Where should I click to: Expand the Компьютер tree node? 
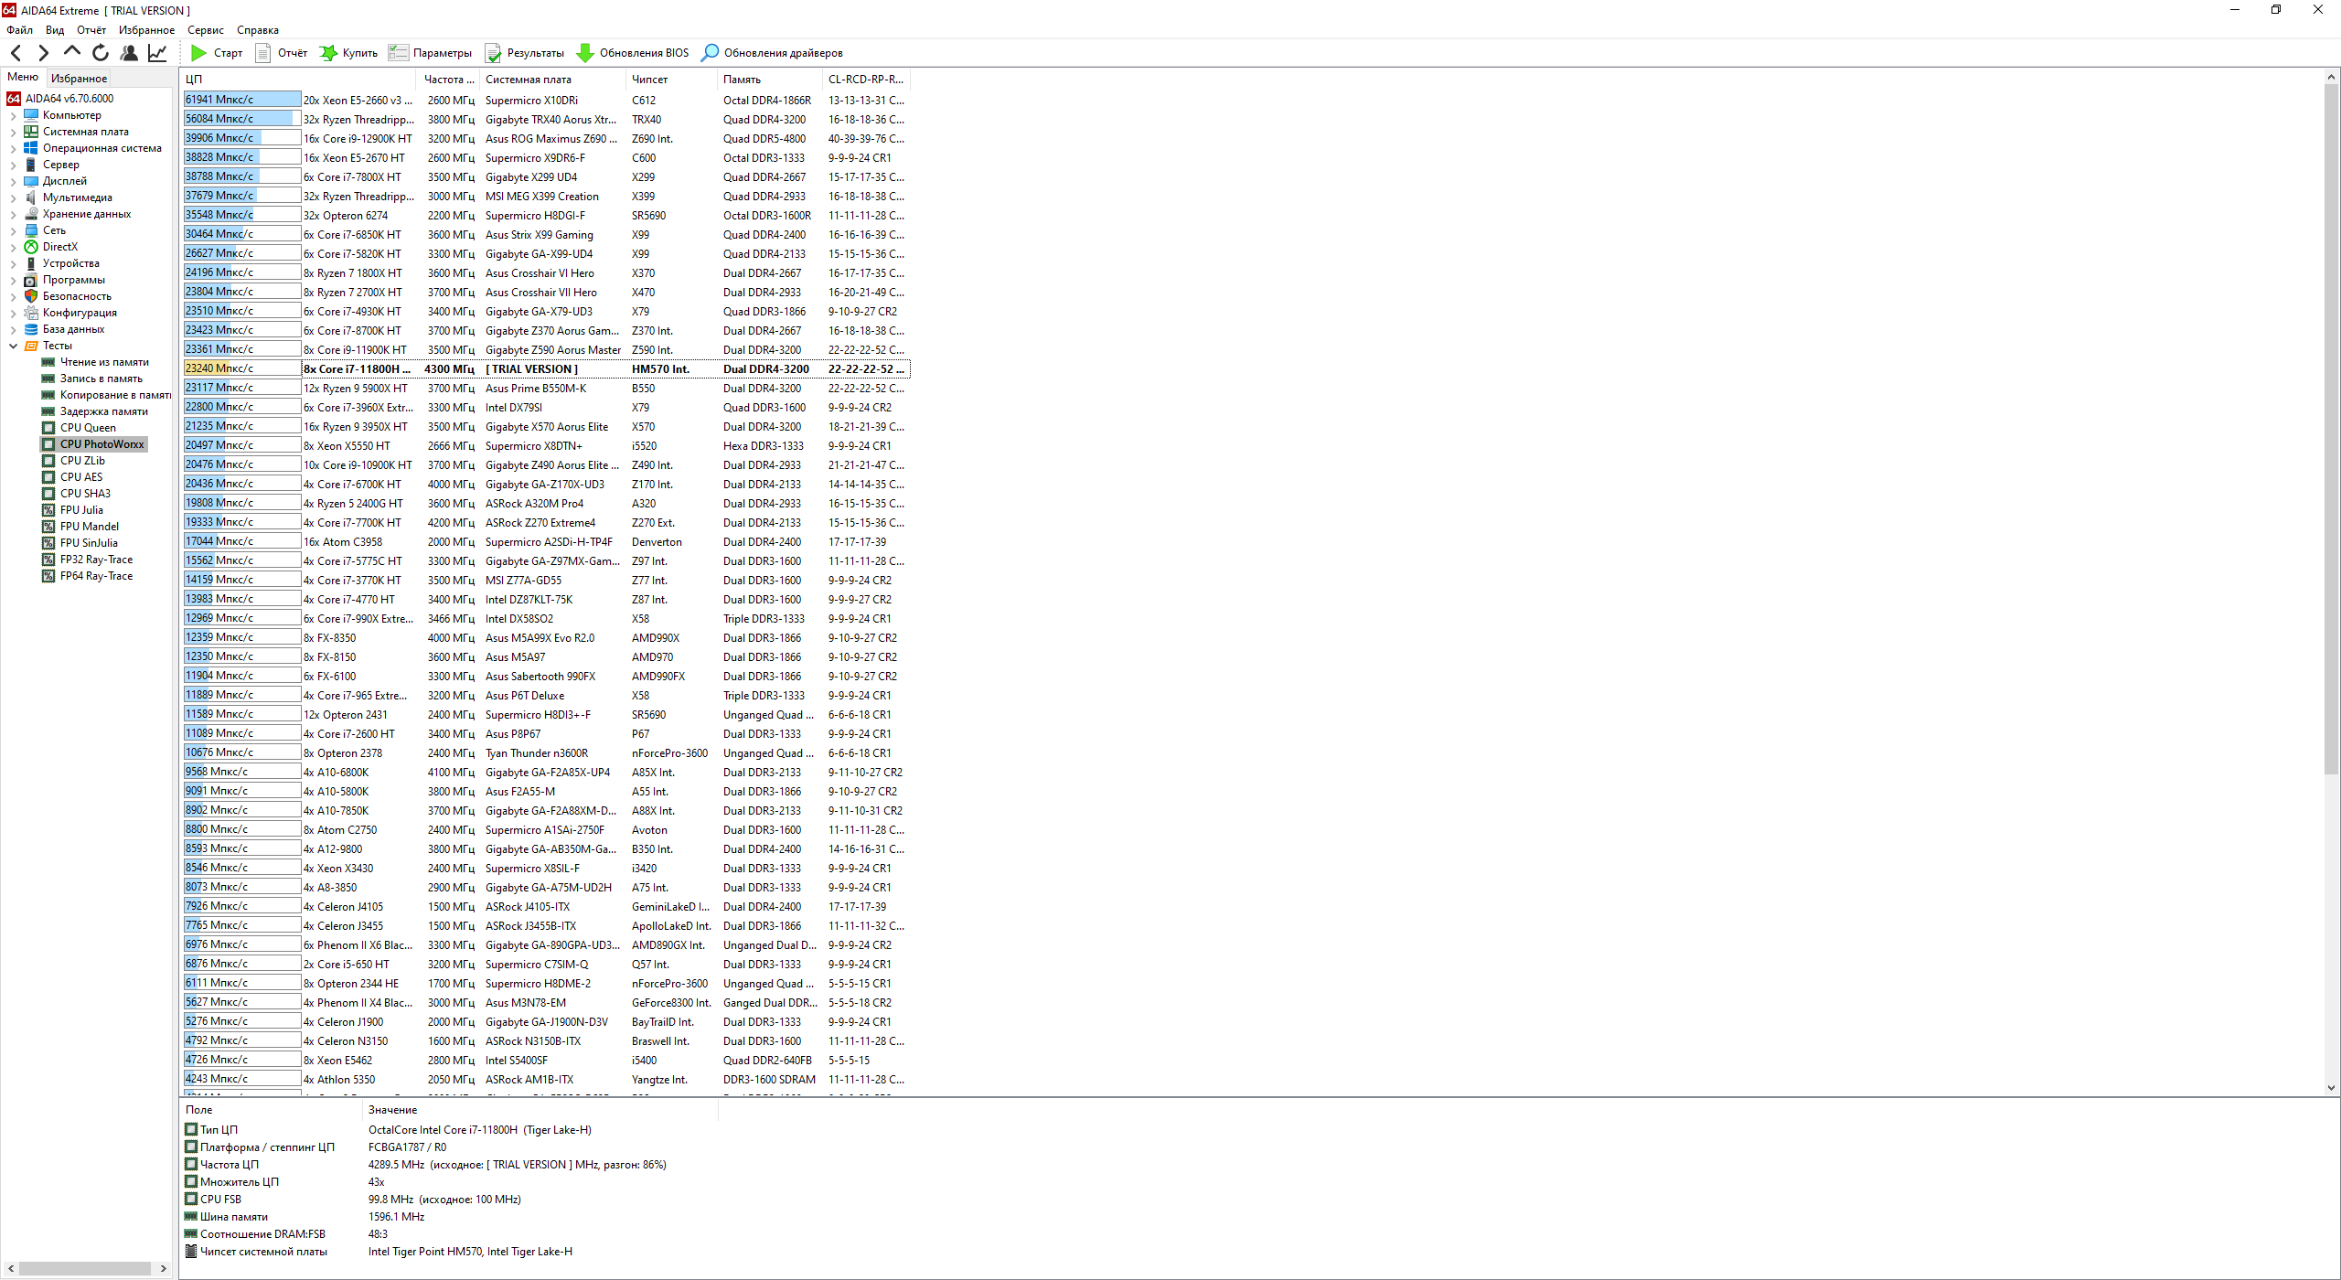13,116
